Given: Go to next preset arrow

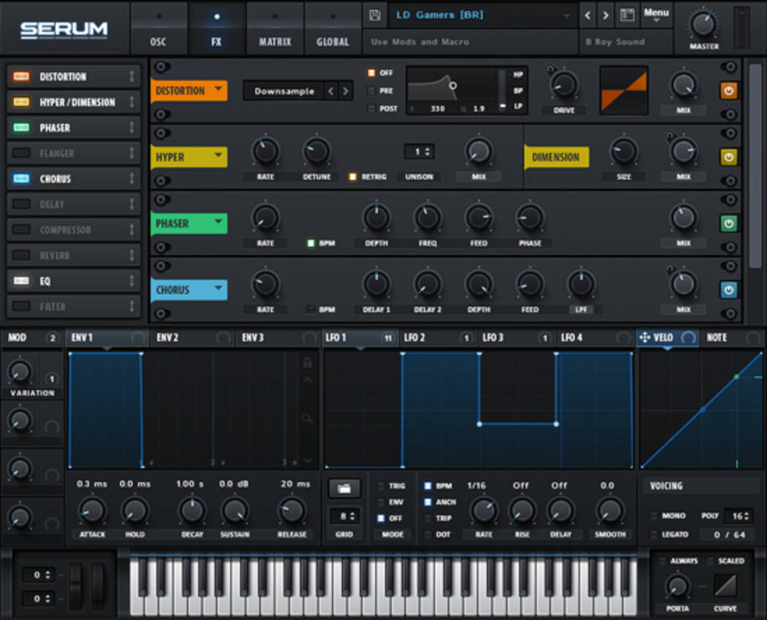Looking at the screenshot, I should click(606, 15).
